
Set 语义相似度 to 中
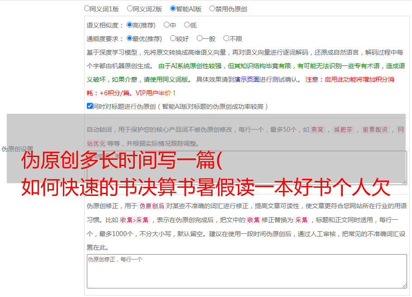(x=166, y=25)
